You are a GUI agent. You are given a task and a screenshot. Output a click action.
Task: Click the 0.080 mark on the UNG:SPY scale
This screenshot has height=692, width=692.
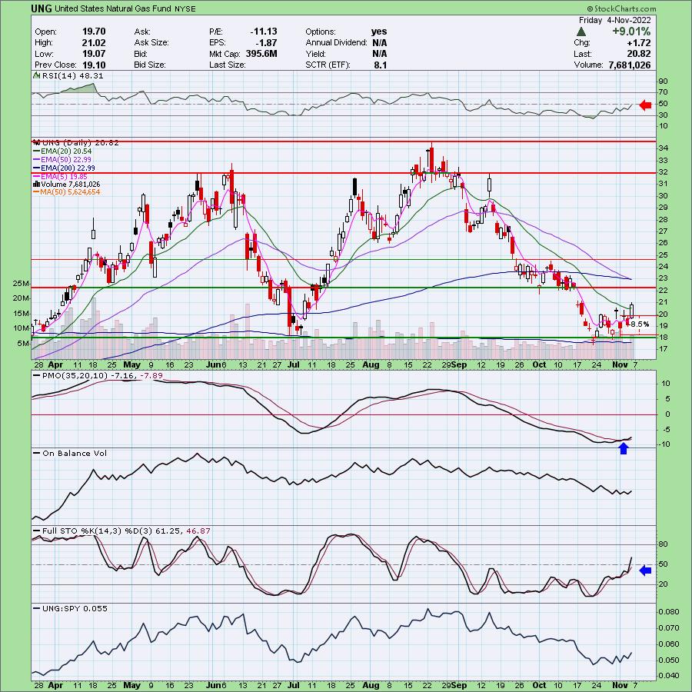(668, 612)
